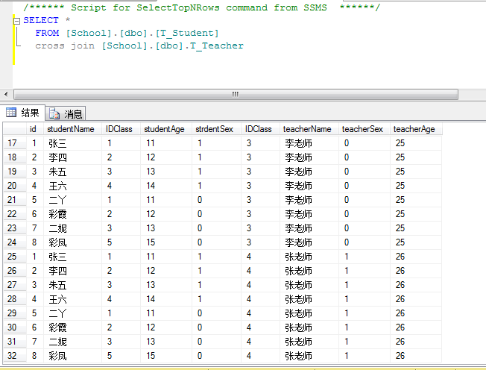The width and height of the screenshot is (486, 370).
Task: Click the SELECT keyword in editor
Action: (41, 20)
